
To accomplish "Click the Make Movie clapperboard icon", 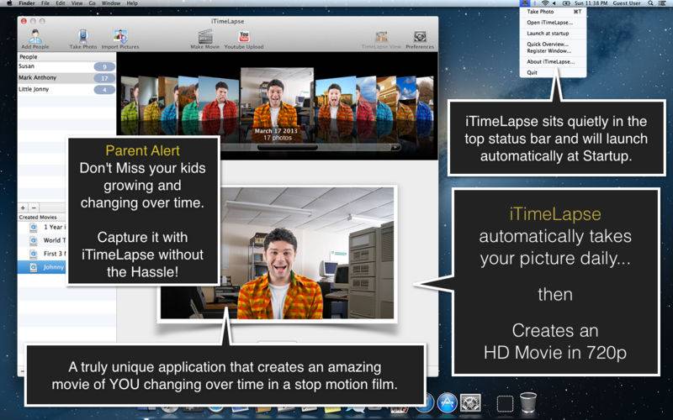I will point(205,36).
